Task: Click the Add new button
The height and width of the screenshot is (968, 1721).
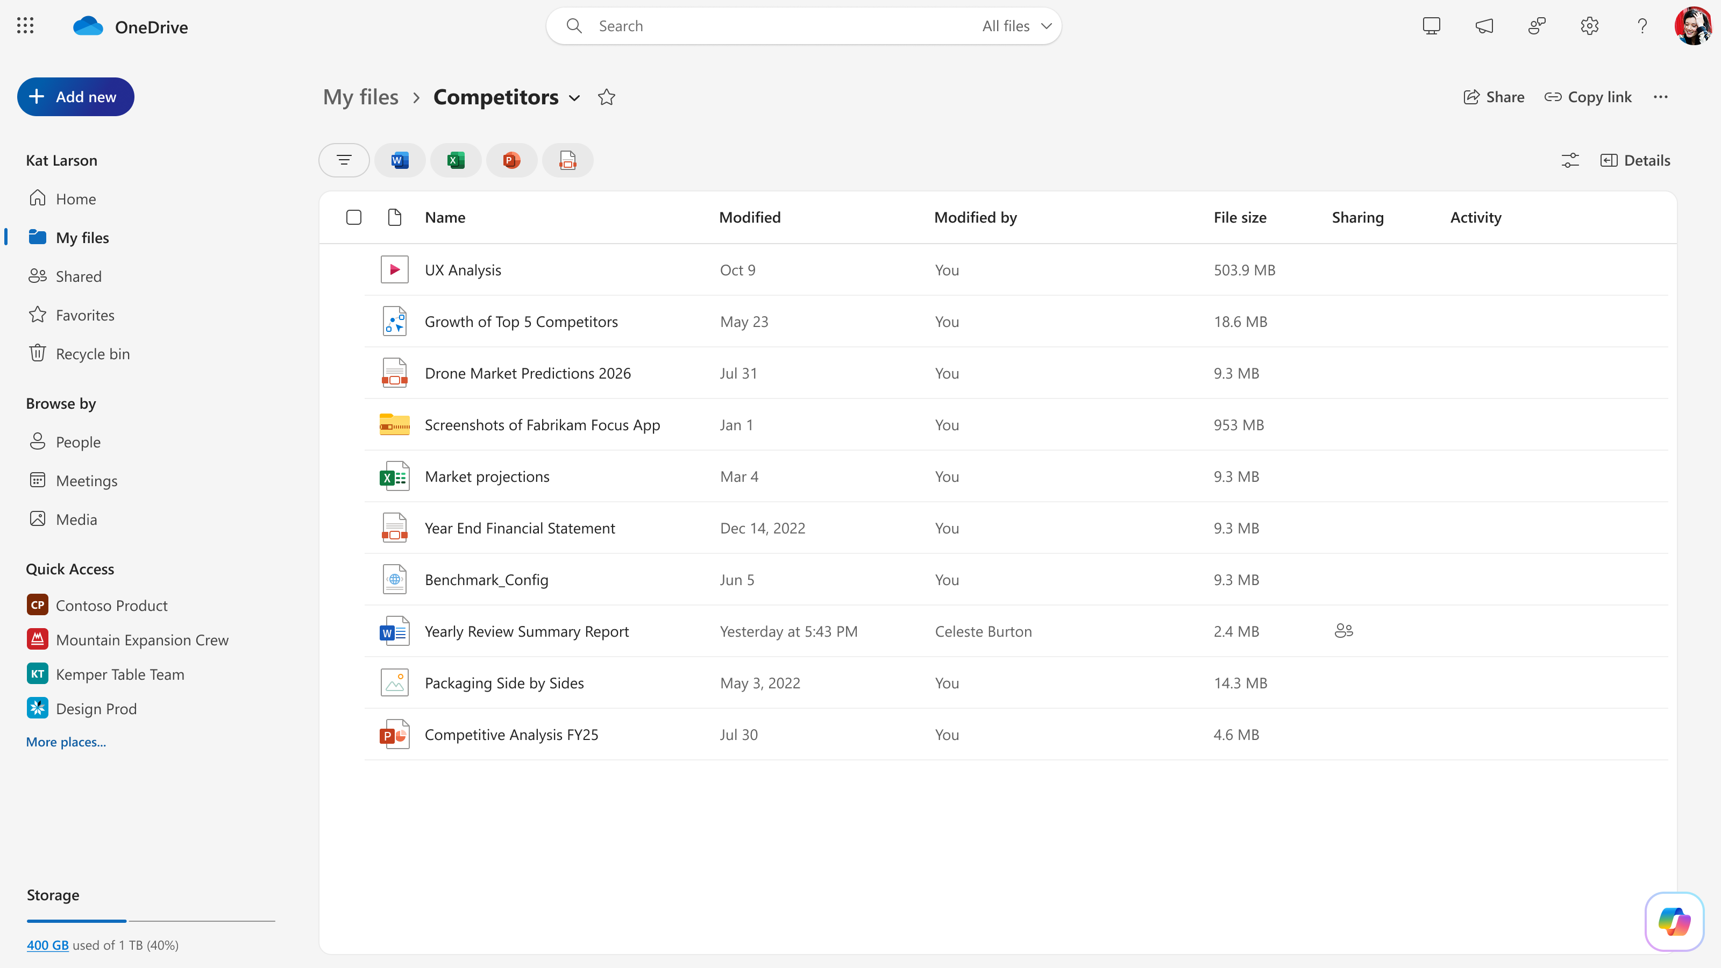Action: pos(75,96)
